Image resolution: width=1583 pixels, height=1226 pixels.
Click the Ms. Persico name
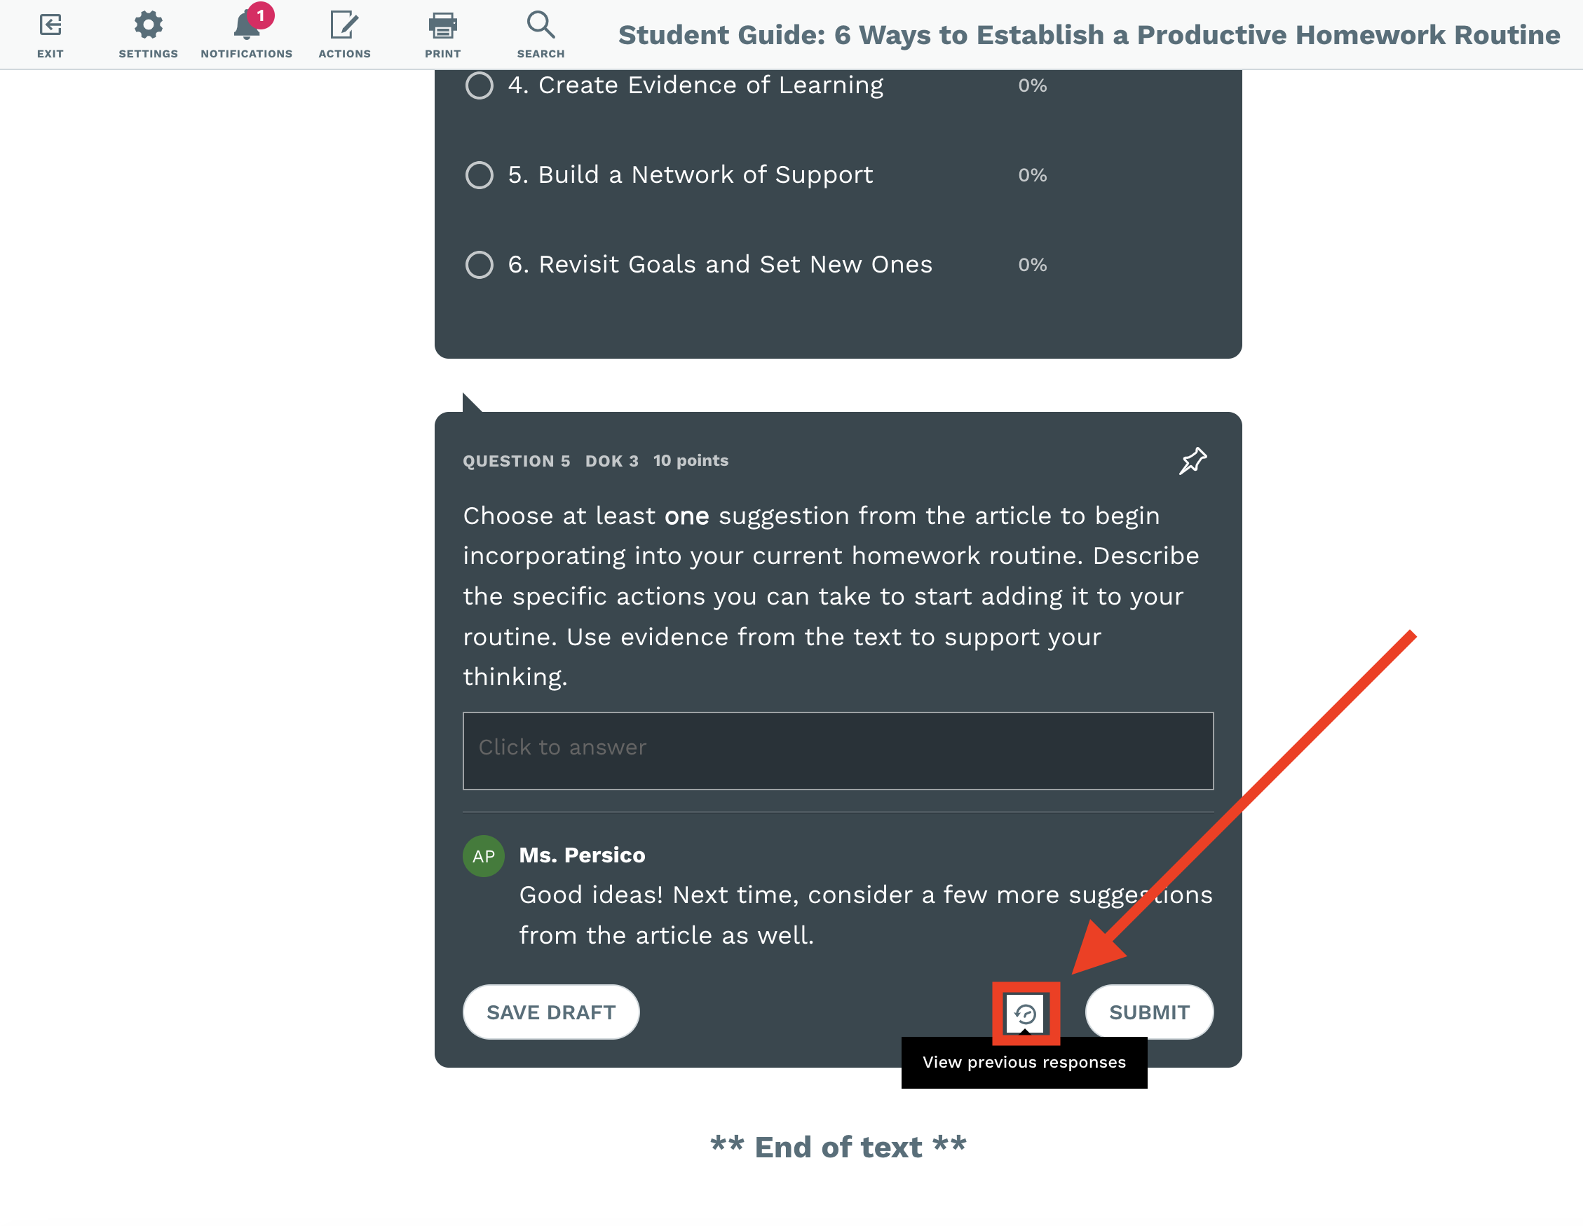582,855
